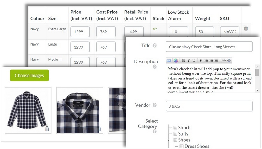Delete the Navy Extra Large variant row
Image resolution: width=262 pixels, height=149 pixels.
pyautogui.click(x=246, y=29)
